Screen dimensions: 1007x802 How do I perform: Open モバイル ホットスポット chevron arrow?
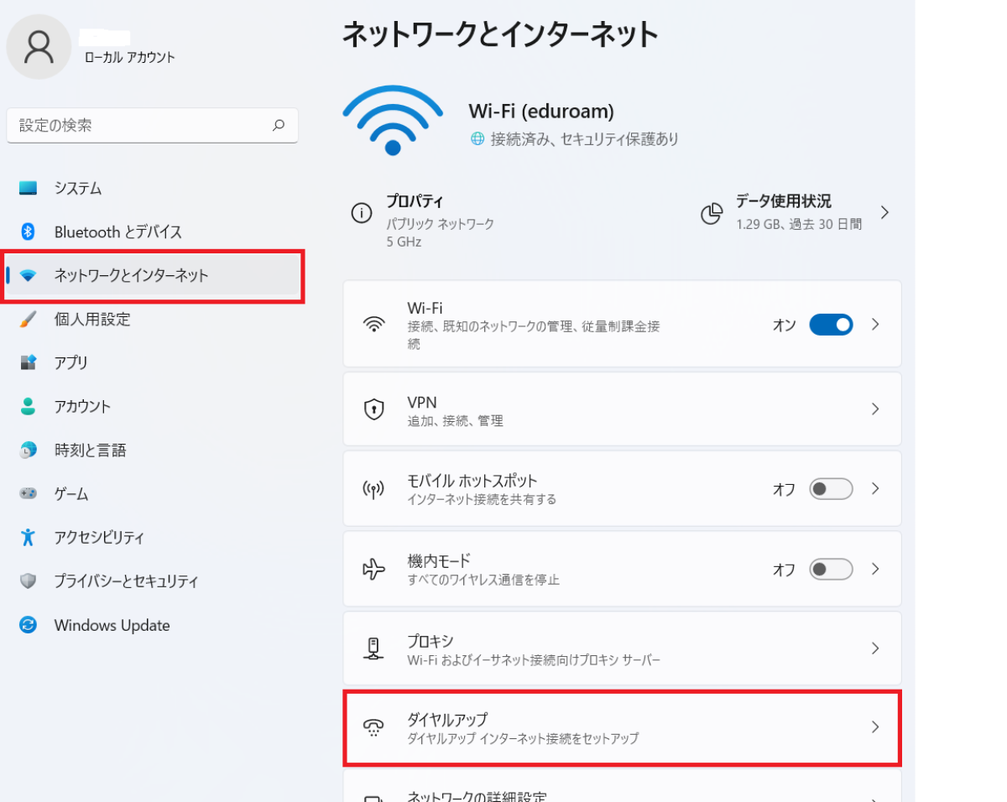click(x=875, y=488)
